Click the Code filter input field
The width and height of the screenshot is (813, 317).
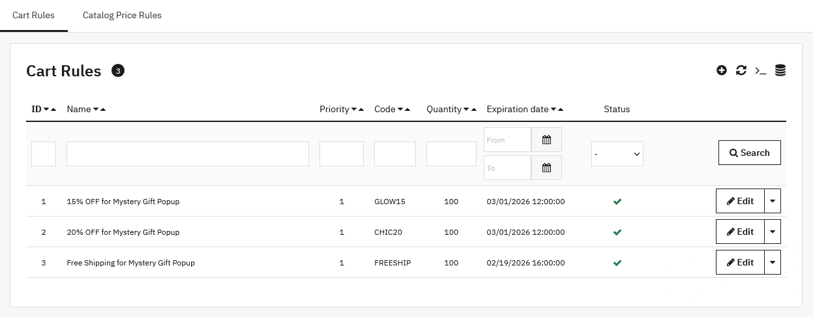click(x=394, y=154)
